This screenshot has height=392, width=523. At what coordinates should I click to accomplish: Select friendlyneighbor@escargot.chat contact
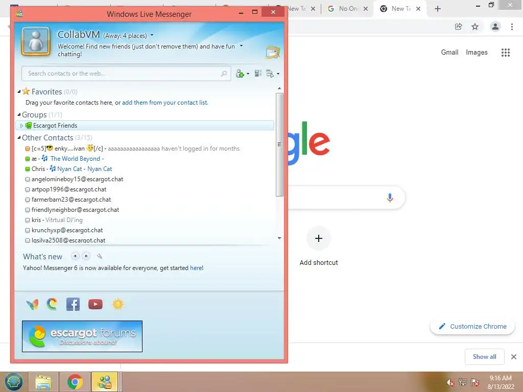tap(145, 210)
